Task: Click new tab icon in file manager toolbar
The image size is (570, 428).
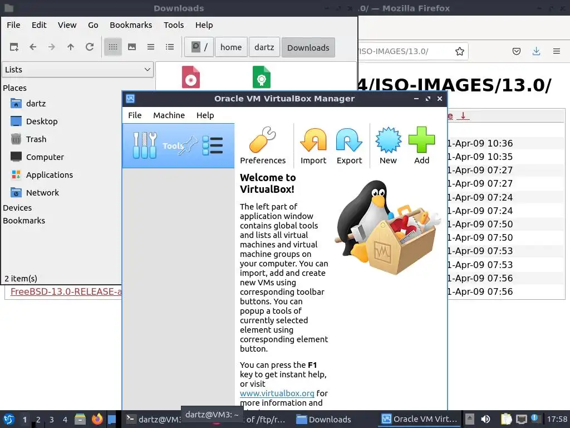Action: (14, 47)
